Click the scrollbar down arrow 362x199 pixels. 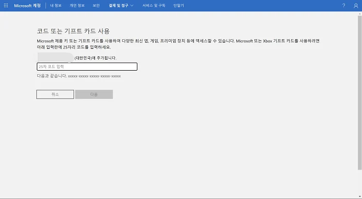point(360,197)
